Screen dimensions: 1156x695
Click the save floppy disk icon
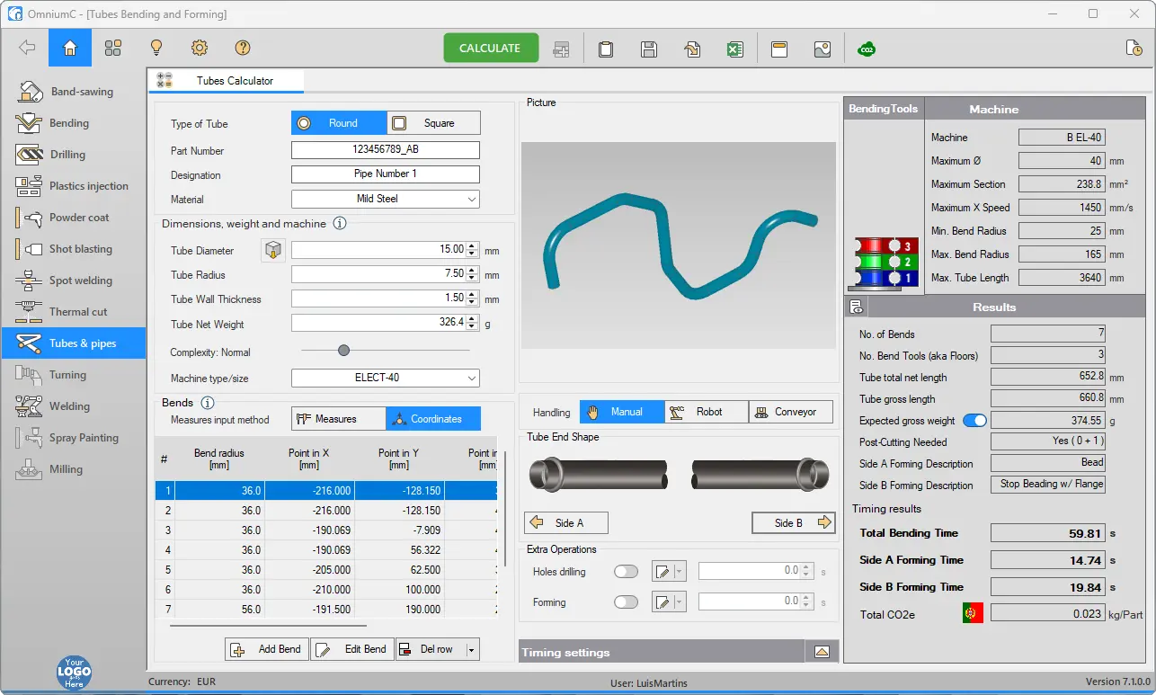point(649,49)
